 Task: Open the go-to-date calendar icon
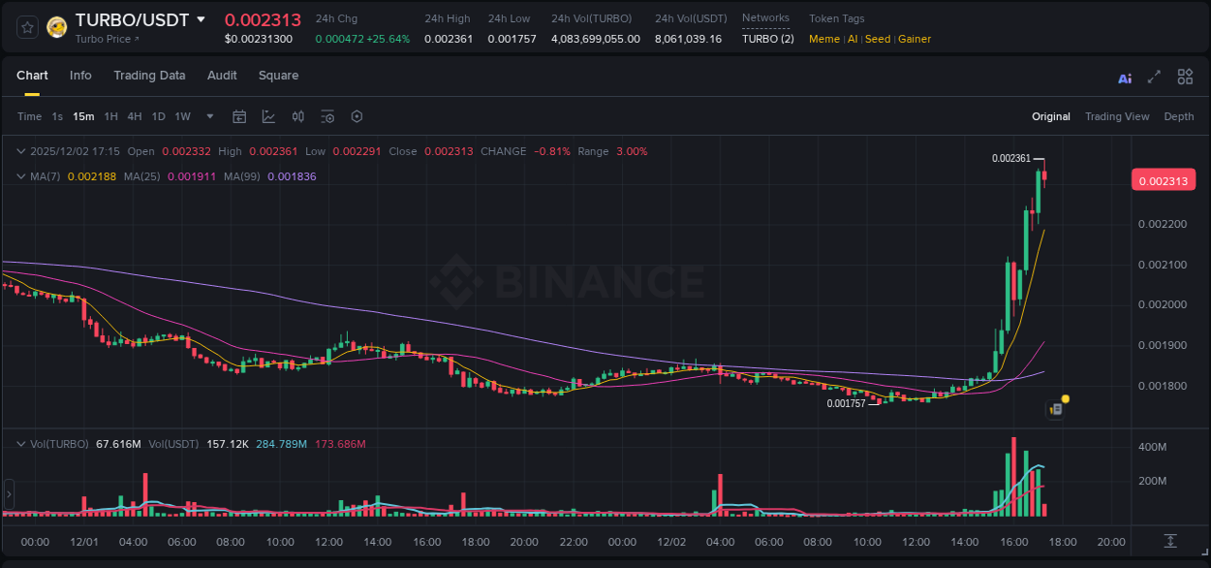239,116
